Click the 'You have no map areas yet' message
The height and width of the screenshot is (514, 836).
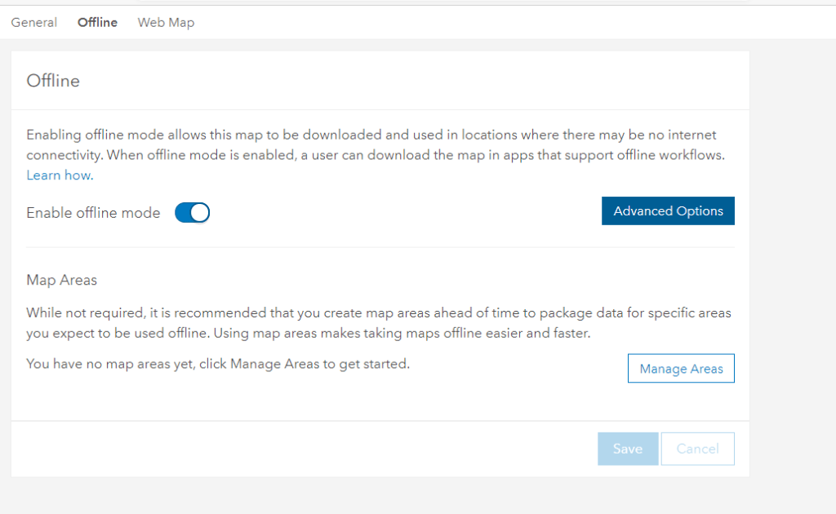tap(218, 364)
